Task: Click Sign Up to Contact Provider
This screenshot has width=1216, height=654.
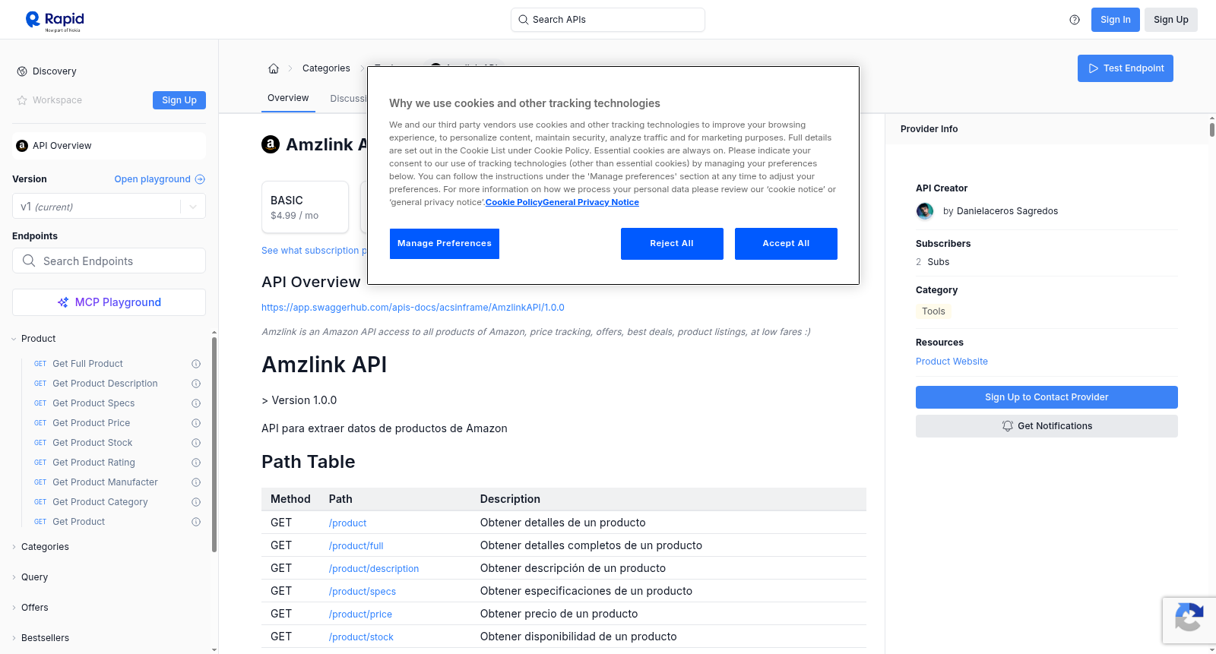Action: point(1047,397)
